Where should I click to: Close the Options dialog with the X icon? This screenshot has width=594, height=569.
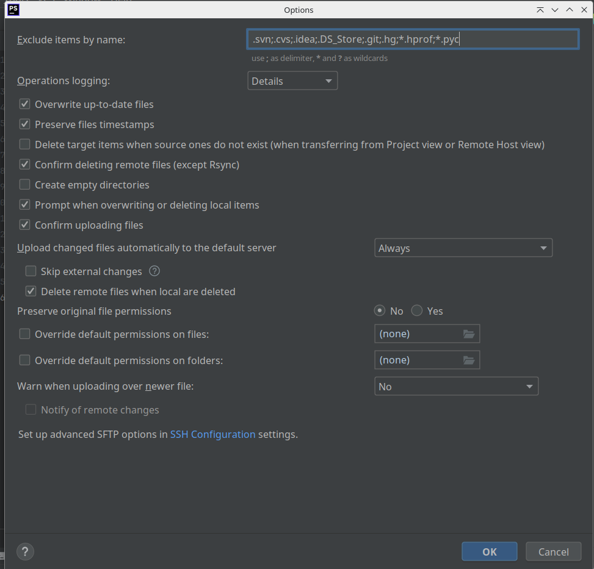coord(584,10)
